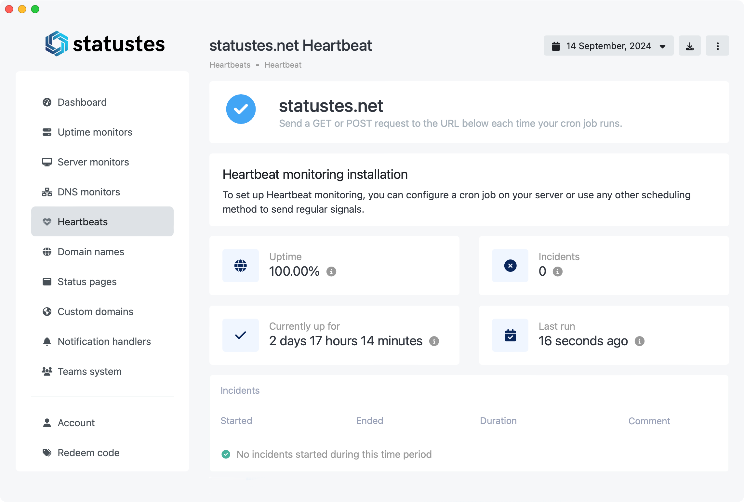Click the Notification handlers bell icon
This screenshot has width=744, height=502.
[46, 342]
